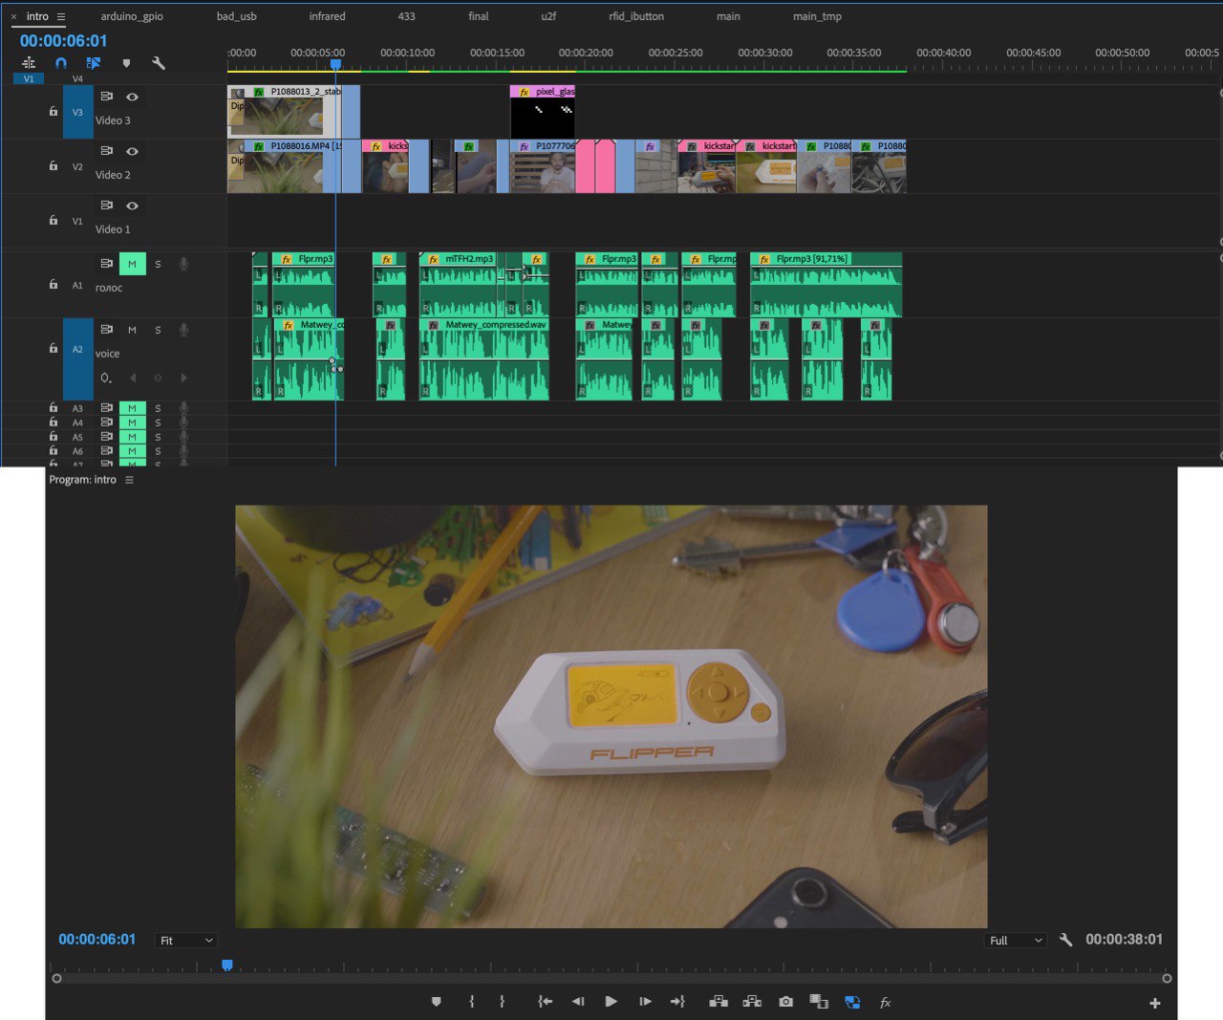Lock the A1 track padlock
This screenshot has height=1020, width=1223.
coord(54,284)
